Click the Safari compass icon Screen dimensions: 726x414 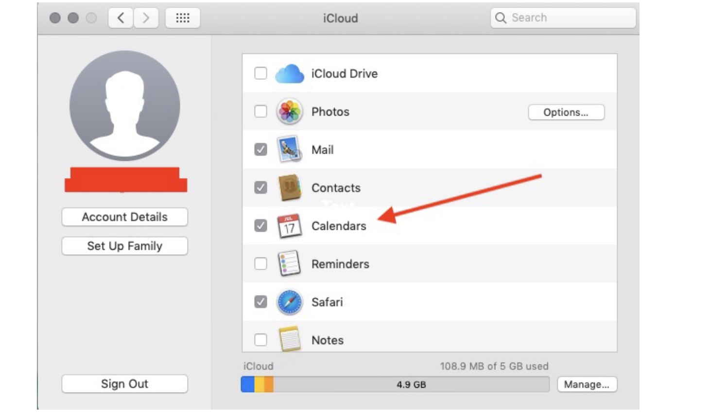(290, 302)
